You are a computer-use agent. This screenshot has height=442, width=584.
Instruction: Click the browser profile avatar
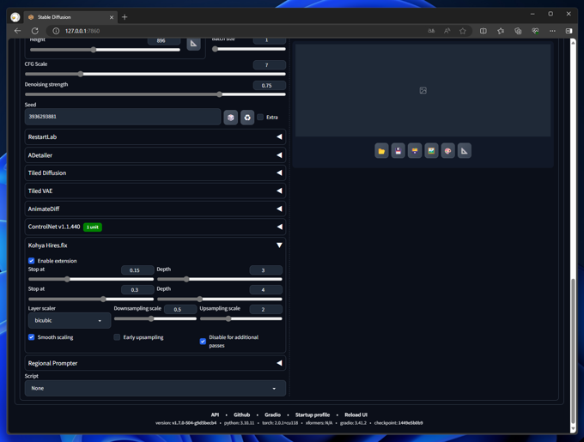pos(15,17)
